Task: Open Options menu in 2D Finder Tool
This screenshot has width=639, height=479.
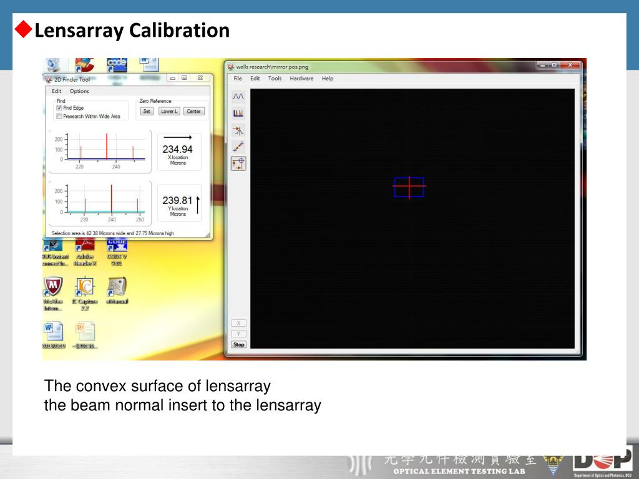Action: (x=79, y=91)
